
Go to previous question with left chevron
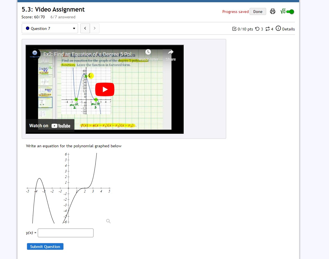(85, 28)
